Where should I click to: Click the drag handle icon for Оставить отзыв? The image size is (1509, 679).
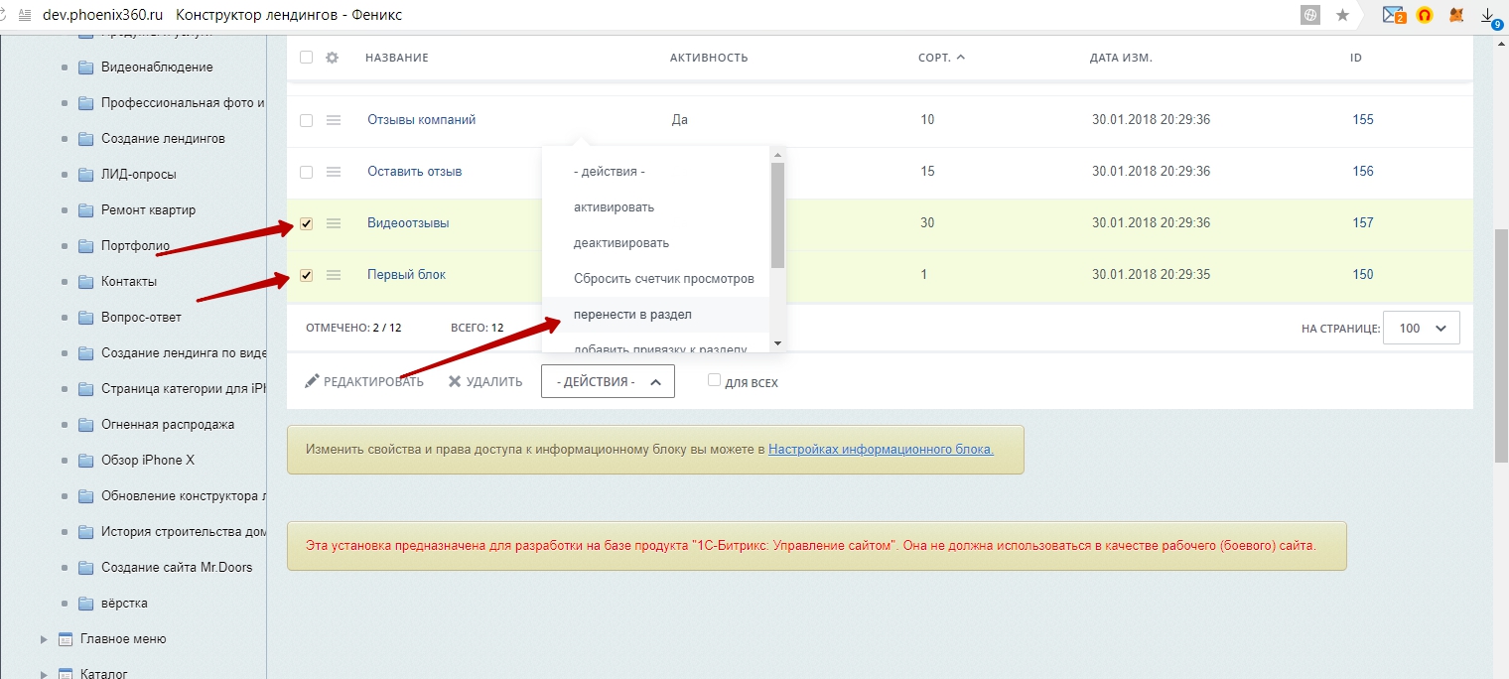[x=334, y=172]
